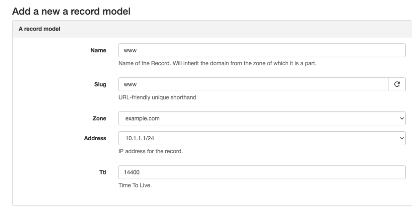Click the regenerate slug refresh icon
417x214 pixels.
click(397, 84)
